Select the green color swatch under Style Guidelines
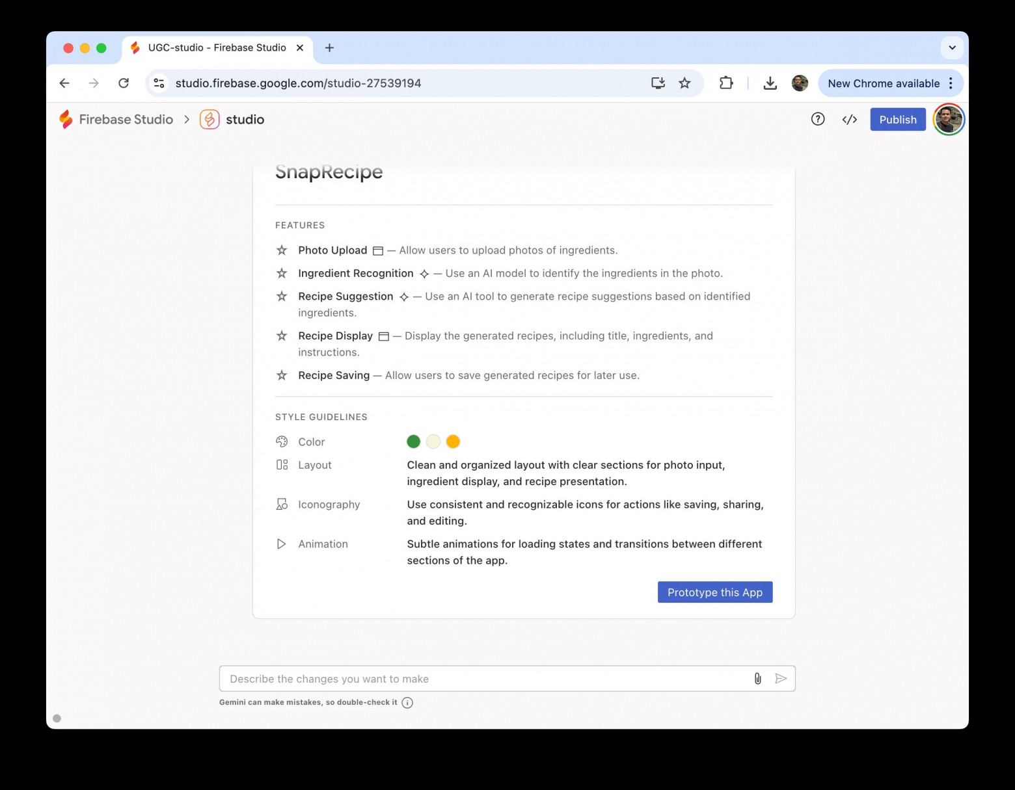The image size is (1015, 790). pos(413,441)
